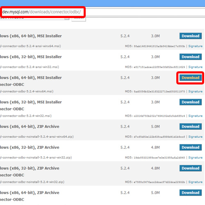Click the dev.mysql.com address bar URL
The width and height of the screenshot is (205, 205).
coord(41,12)
